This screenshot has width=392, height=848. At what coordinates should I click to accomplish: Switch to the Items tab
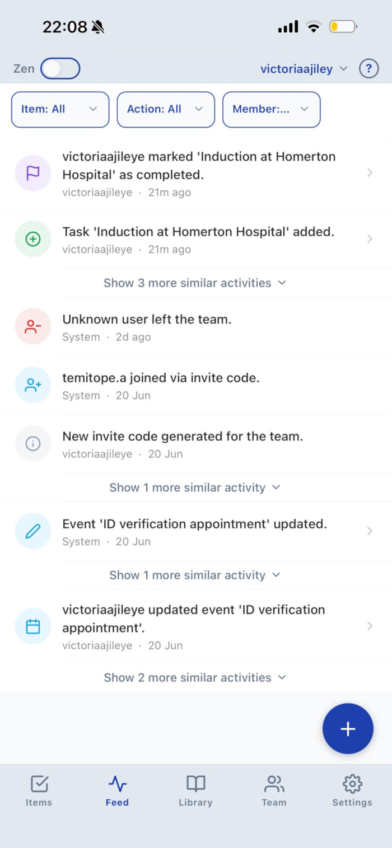click(x=39, y=790)
